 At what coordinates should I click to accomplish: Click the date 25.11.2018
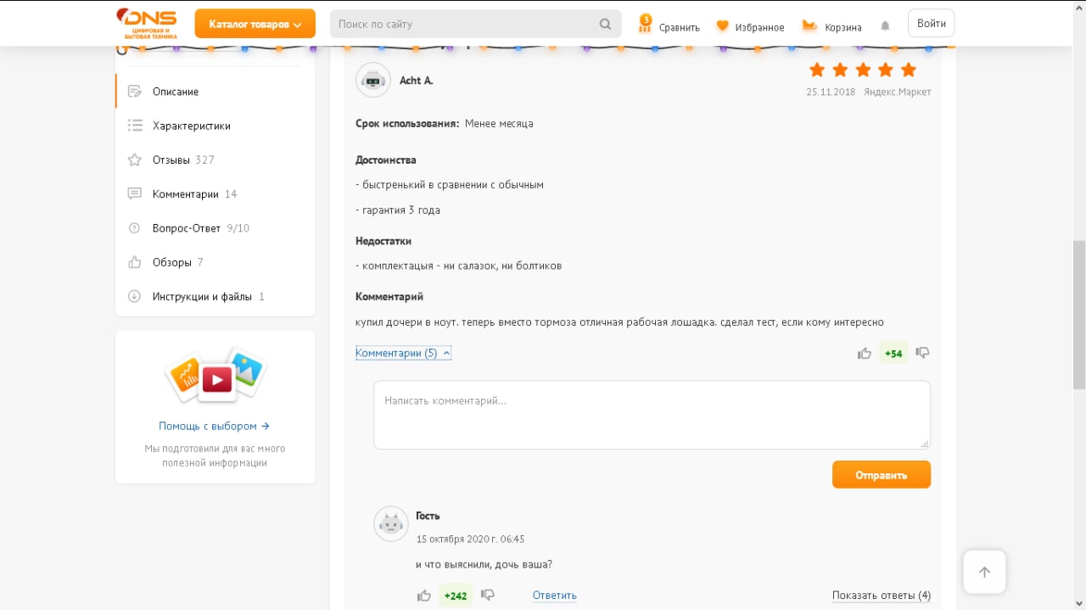click(831, 92)
